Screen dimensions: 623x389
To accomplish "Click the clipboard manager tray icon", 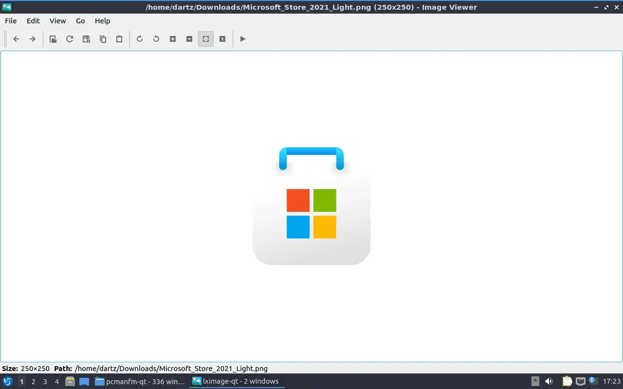I will [x=567, y=381].
